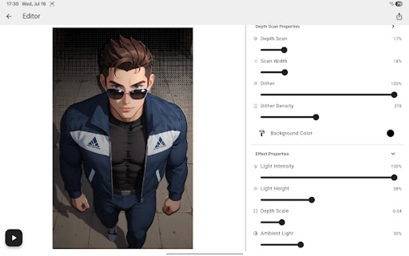Click the Scan Width icon
This screenshot has width=409, height=256.
pos(255,61)
